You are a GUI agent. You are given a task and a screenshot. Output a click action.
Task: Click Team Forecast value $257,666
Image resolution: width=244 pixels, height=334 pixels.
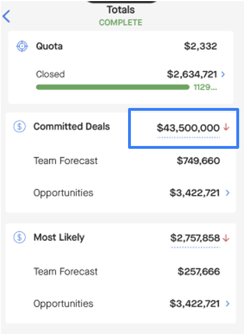(199, 272)
